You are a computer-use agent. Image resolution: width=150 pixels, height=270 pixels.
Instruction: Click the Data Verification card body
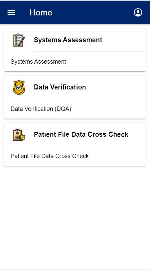75,97
